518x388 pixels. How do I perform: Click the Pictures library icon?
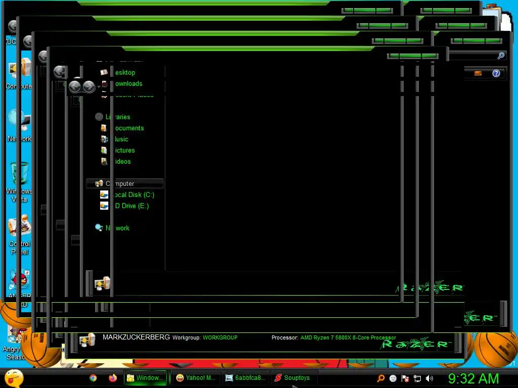tap(104, 151)
